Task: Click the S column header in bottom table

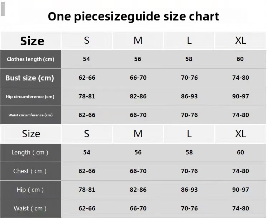Action: [x=86, y=134]
